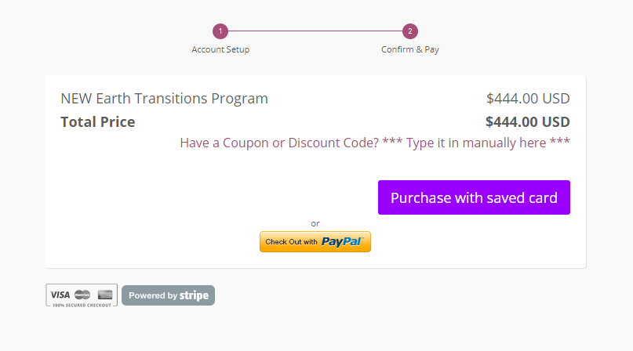Click the step 2 circle icon

tap(409, 31)
